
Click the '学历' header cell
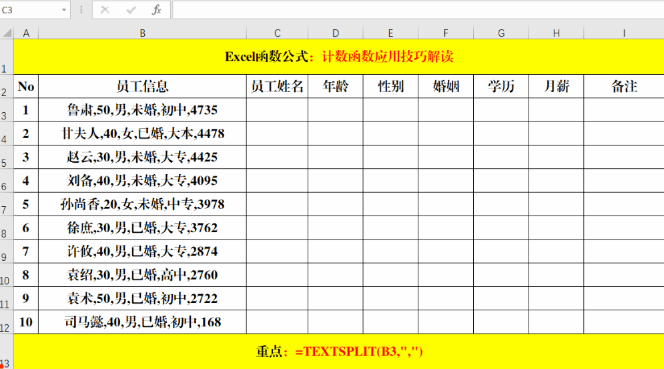[x=501, y=87]
